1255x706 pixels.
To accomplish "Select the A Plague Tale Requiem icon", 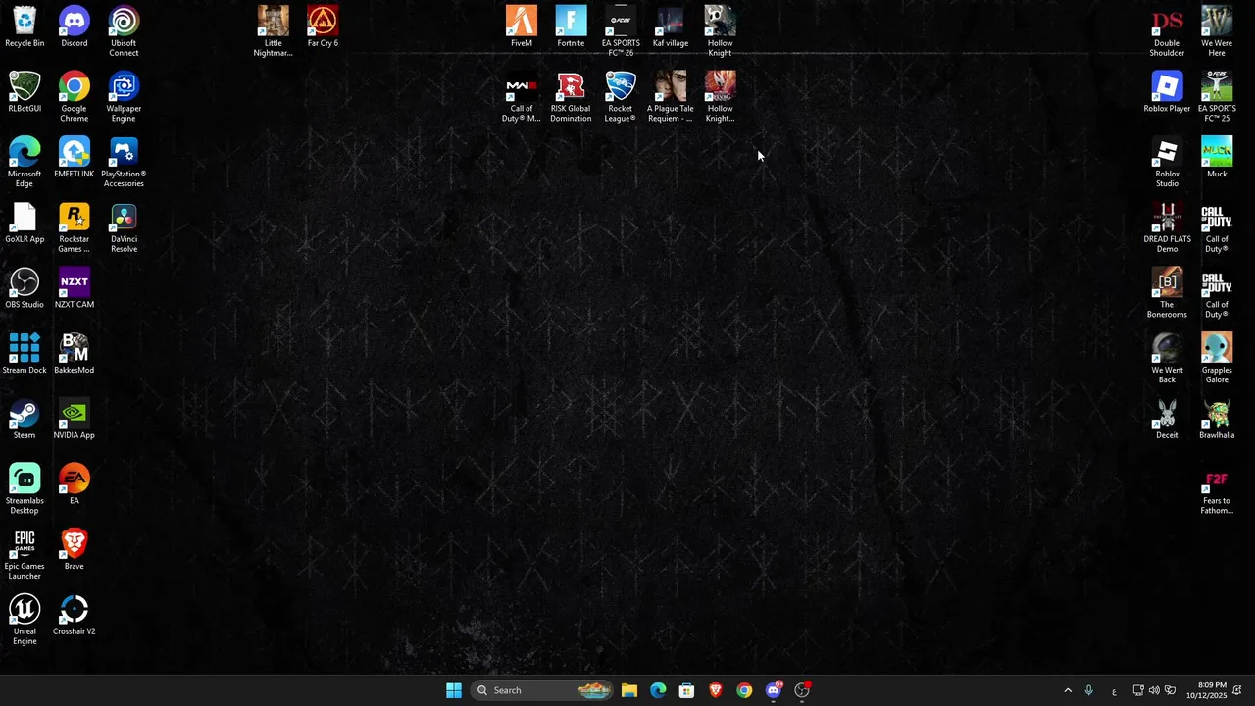I will [x=671, y=97].
